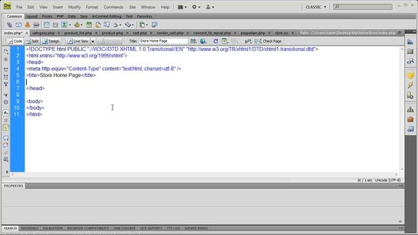Turn on Live View

78,41
